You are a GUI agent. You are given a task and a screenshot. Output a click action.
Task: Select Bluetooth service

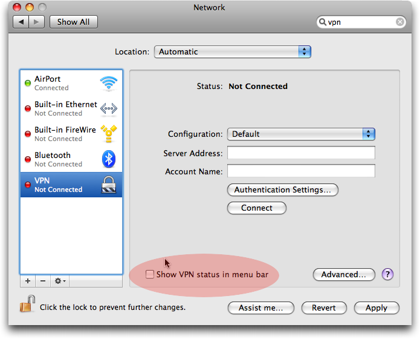pyautogui.click(x=71, y=159)
